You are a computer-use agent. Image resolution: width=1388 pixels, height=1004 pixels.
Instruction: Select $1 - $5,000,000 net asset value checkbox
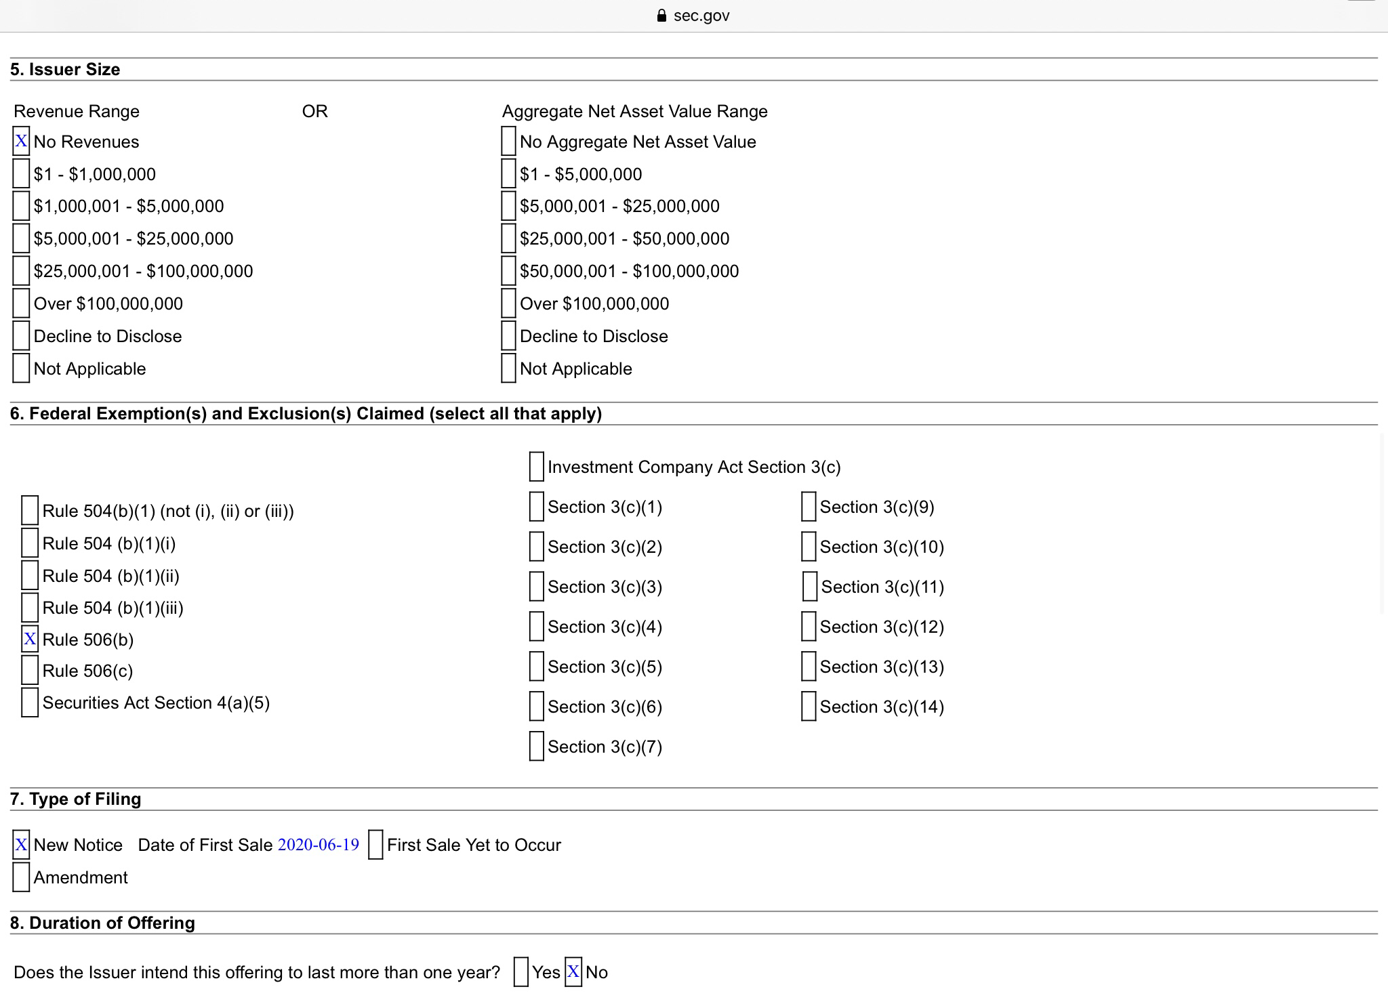[x=508, y=173]
